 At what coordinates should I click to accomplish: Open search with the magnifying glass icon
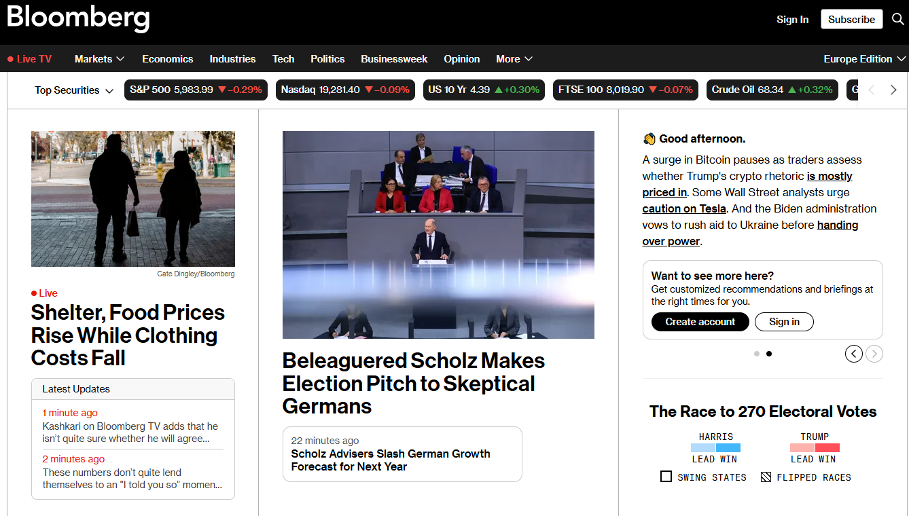tap(897, 19)
